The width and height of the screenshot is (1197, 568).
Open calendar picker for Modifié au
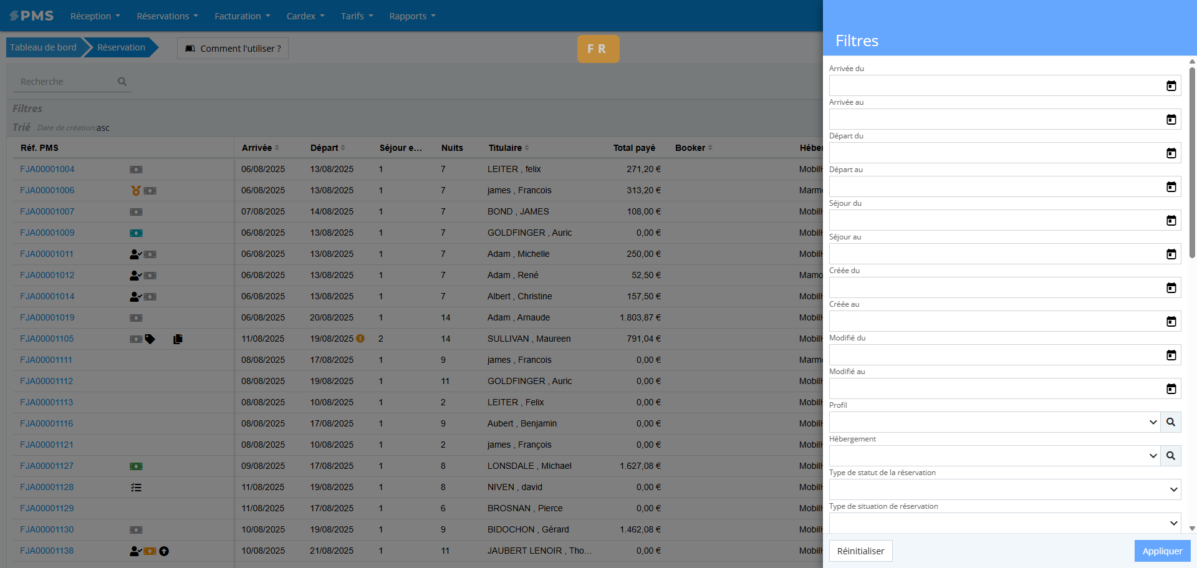click(1171, 389)
